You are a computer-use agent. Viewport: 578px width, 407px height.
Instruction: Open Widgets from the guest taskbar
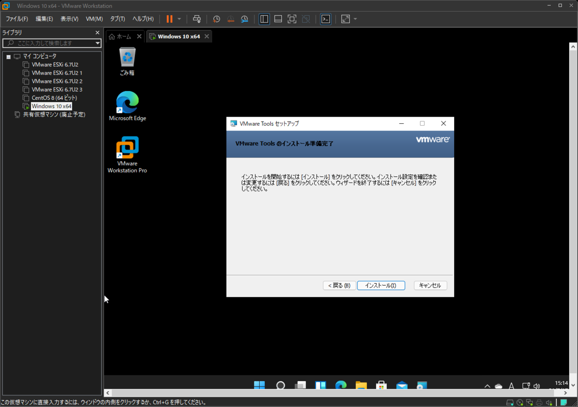click(x=321, y=385)
